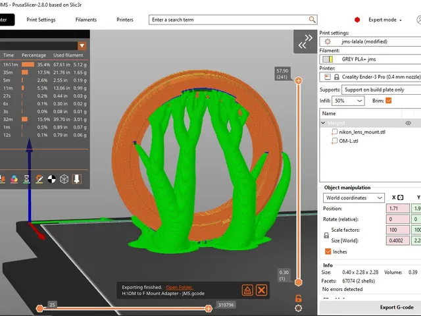Viewport: 421px width, 316px height.
Task: Open the Creality Ender-3 Pro printer dropdown
Action: click(x=370, y=77)
